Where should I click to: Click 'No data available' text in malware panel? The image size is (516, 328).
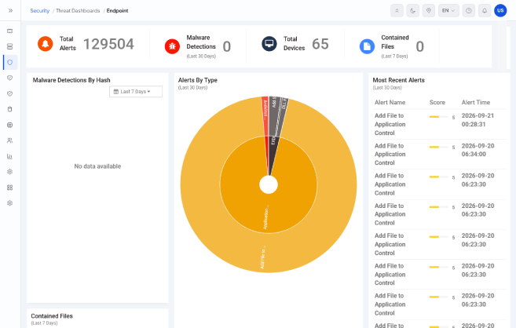tap(97, 166)
